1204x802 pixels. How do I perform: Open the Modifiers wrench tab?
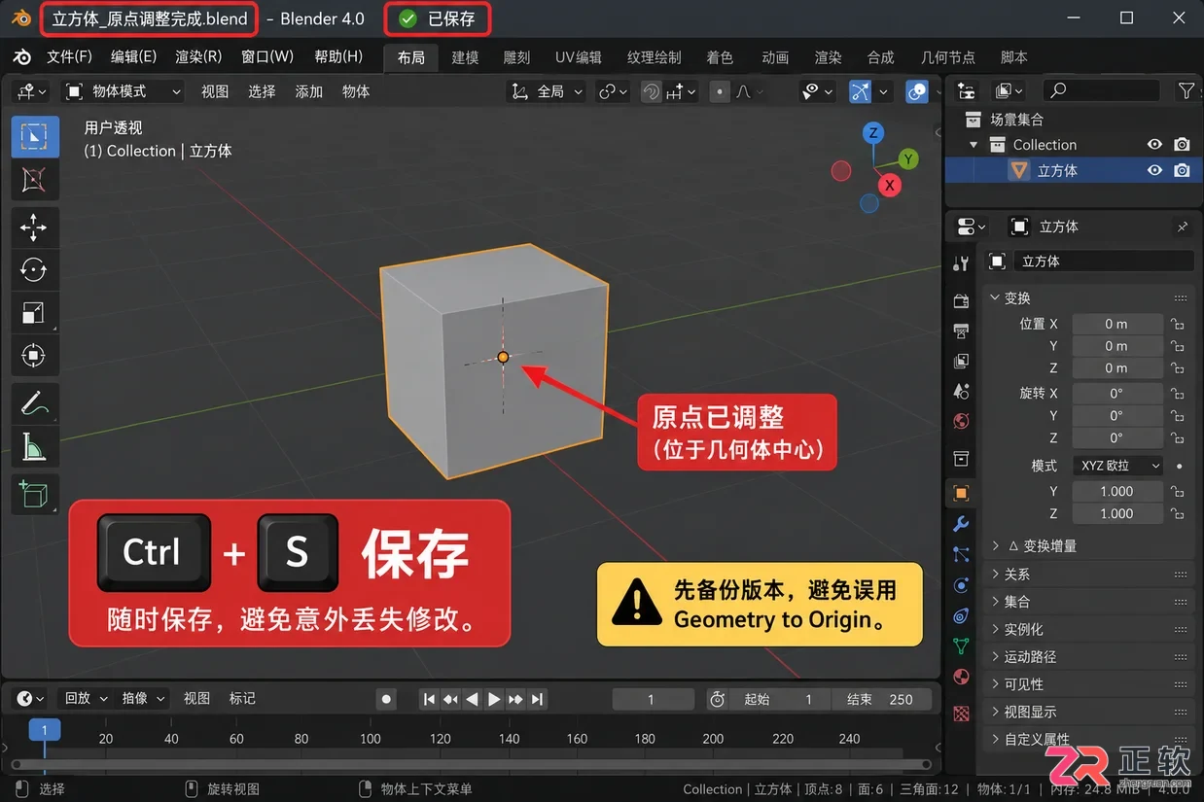(961, 525)
